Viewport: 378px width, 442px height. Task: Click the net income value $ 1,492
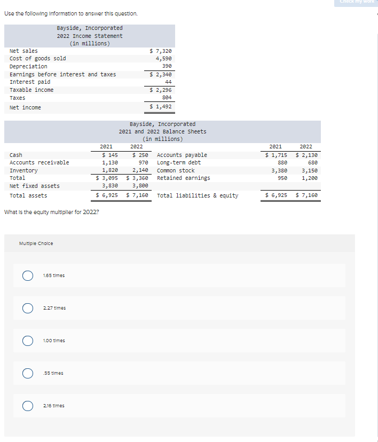point(160,107)
